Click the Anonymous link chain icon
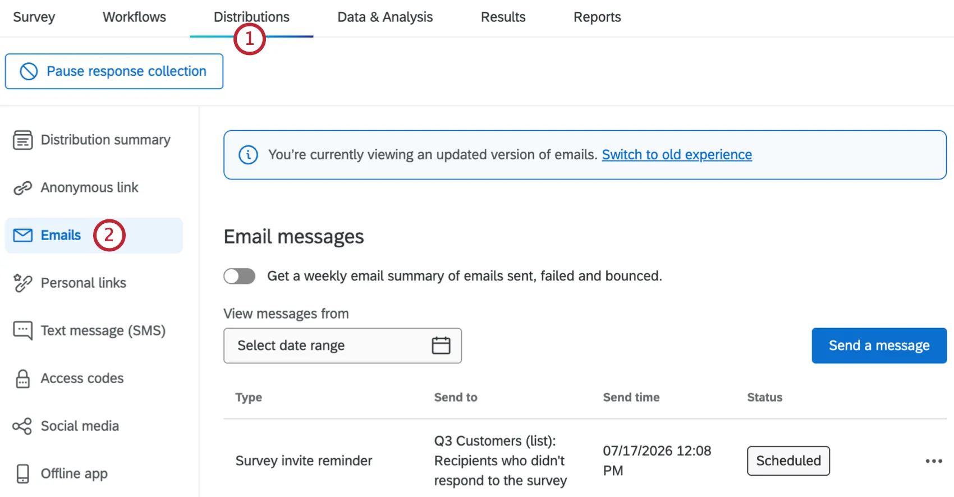The height and width of the screenshot is (497, 954). click(x=23, y=188)
